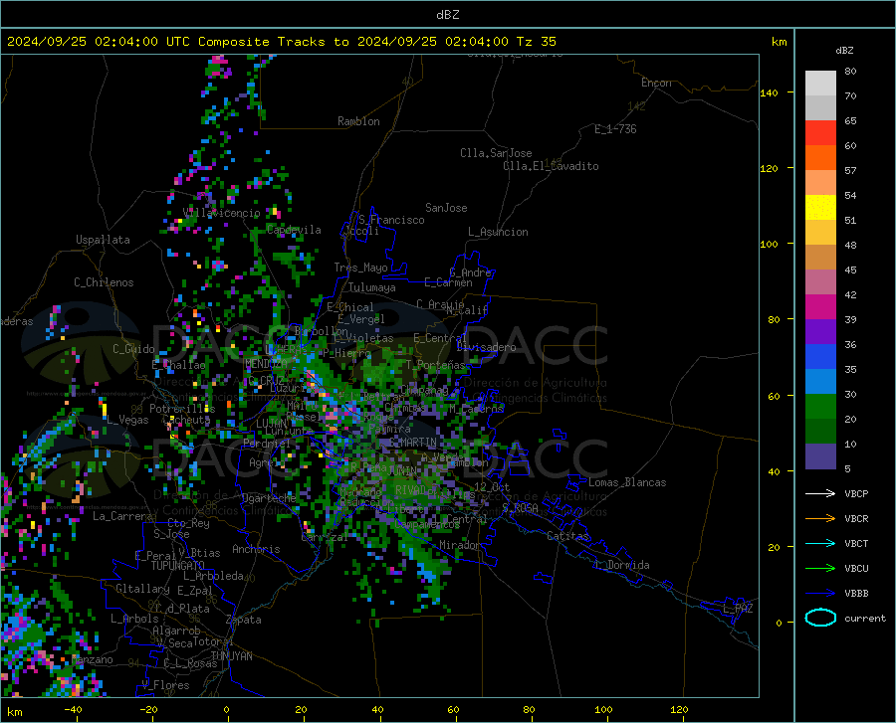Select the bright yellow 51-54 dBZ swatch
Image resolution: width=896 pixels, height=723 pixels.
coord(820,208)
